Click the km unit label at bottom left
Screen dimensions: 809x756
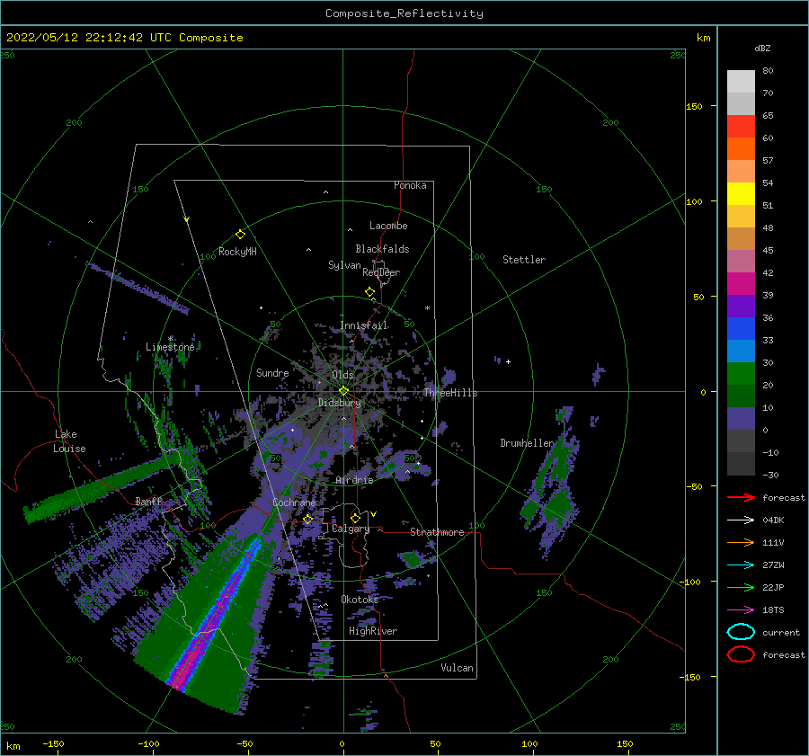tap(13, 746)
